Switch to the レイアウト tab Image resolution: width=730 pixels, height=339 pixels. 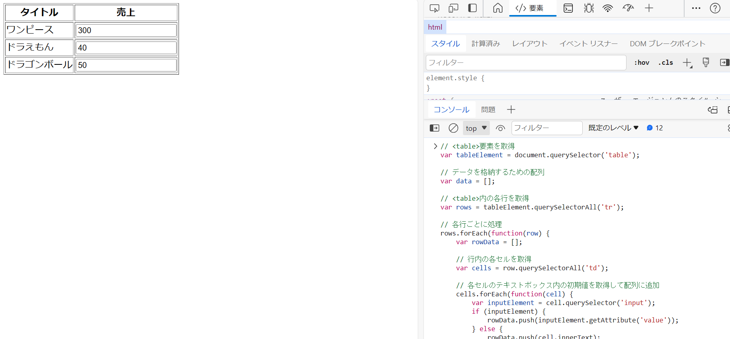(x=530, y=43)
